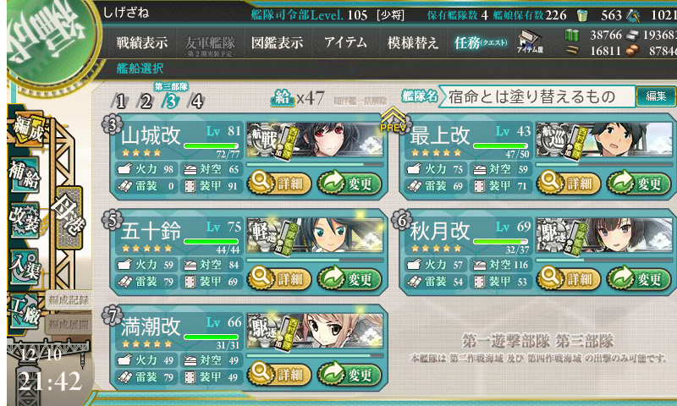Screen dimensions: 677x406
Task: Open the 任務 quest menu
Action: point(480,42)
